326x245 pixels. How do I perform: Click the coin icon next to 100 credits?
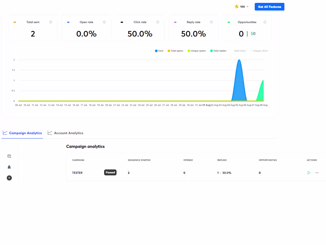pos(236,6)
